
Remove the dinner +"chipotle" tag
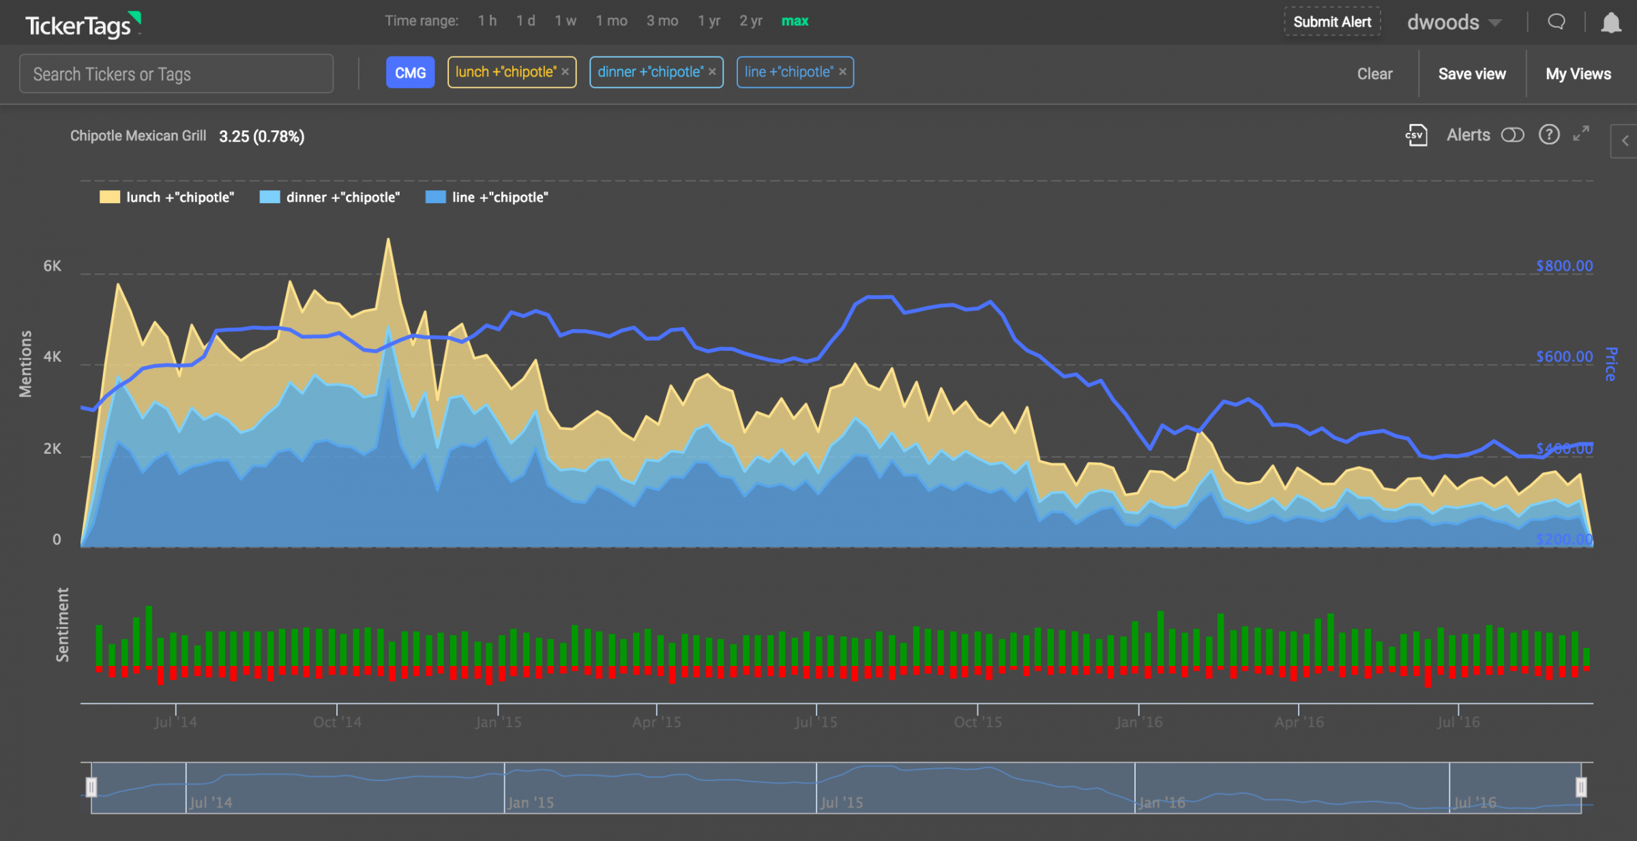[712, 72]
